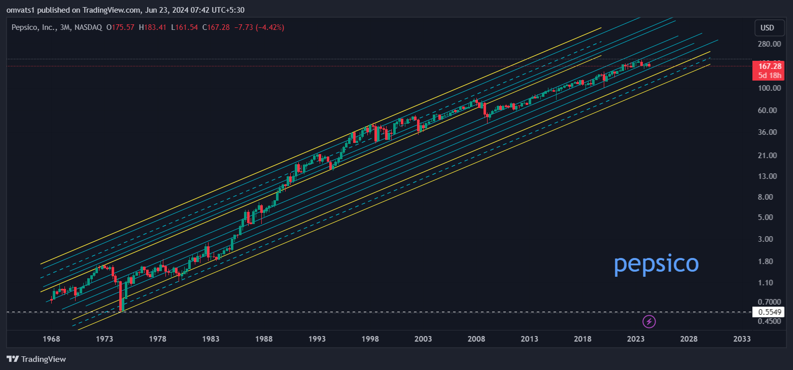Viewport: 793px width, 370px height.
Task: Open the TradingView logo link
Action: (x=37, y=359)
